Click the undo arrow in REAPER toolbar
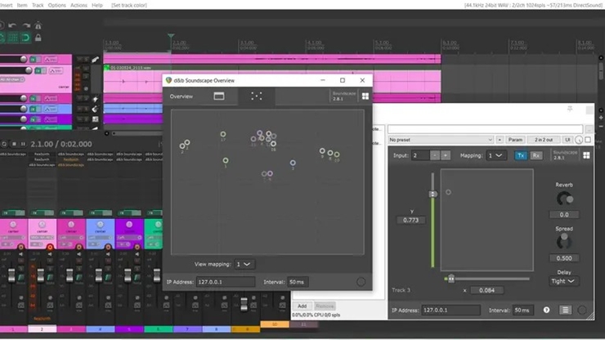This screenshot has width=605, height=340. coord(12,25)
